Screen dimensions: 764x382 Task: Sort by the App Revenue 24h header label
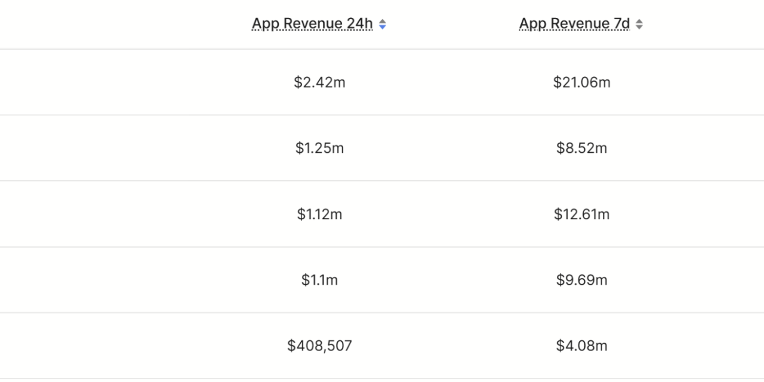pyautogui.click(x=312, y=24)
